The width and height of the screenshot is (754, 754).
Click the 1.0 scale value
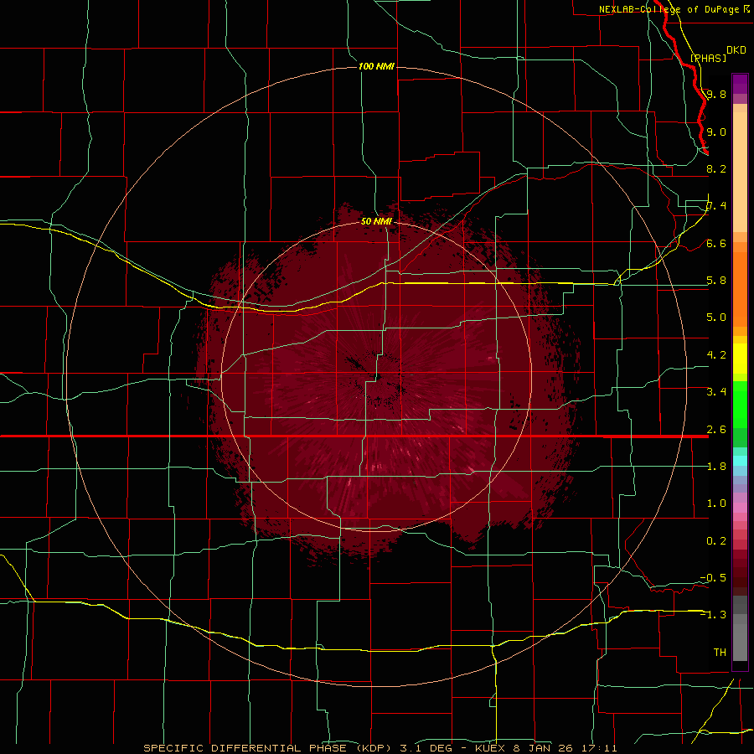pyautogui.click(x=716, y=504)
